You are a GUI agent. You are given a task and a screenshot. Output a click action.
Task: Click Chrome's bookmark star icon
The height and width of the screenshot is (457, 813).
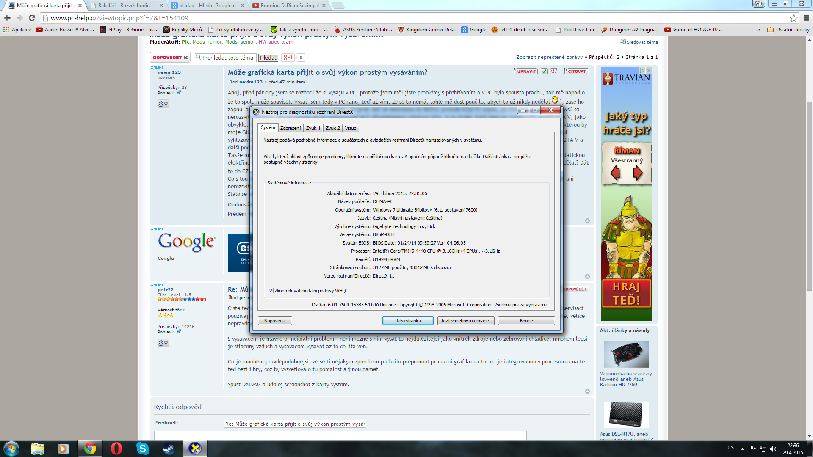click(794, 18)
